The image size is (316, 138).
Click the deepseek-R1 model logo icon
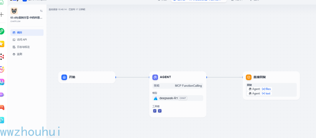(x=156, y=98)
